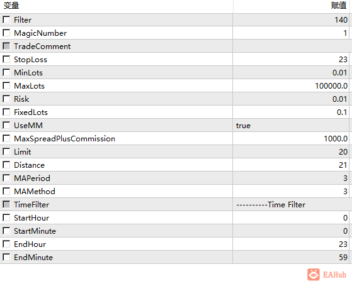
Task: Check the EndMinute checkbox
Action: coord(6,257)
